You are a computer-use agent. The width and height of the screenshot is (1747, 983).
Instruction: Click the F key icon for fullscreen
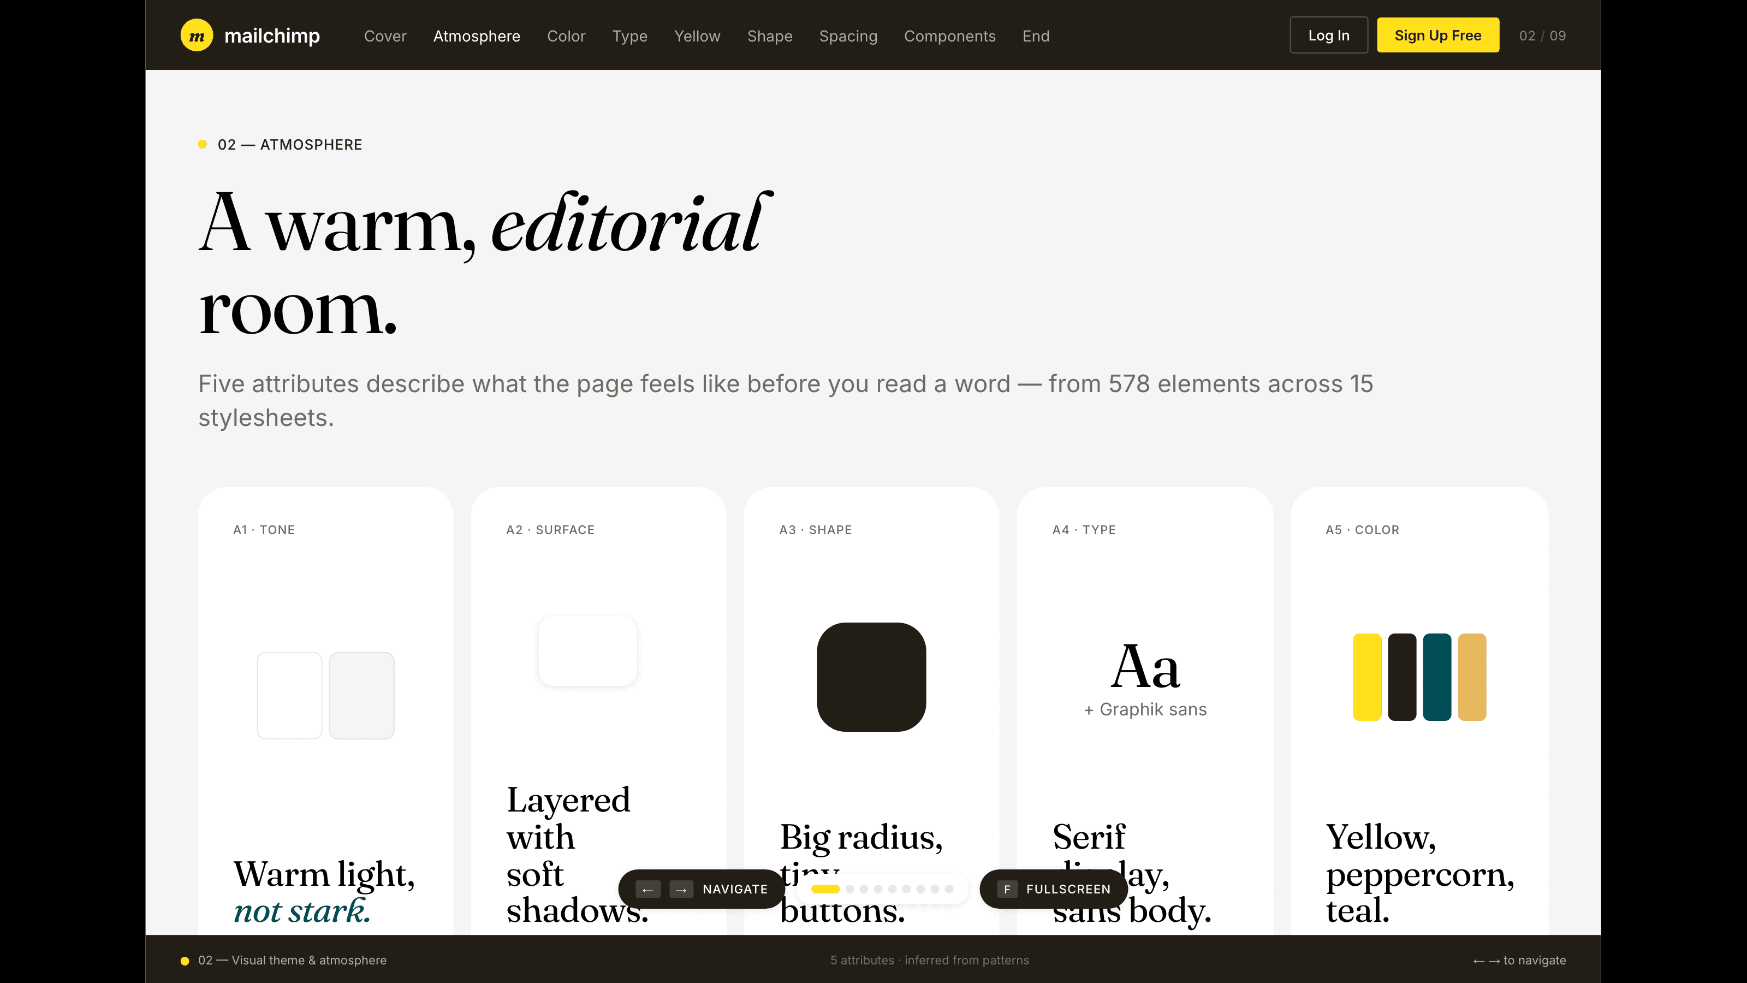pos(1007,889)
